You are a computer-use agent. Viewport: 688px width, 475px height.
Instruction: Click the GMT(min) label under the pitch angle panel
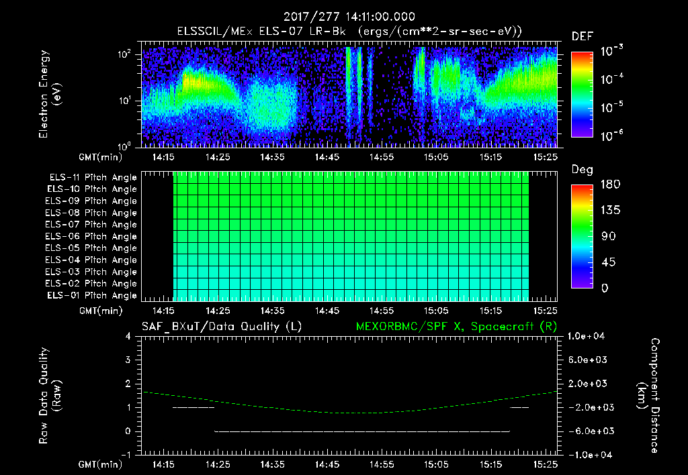(x=101, y=311)
